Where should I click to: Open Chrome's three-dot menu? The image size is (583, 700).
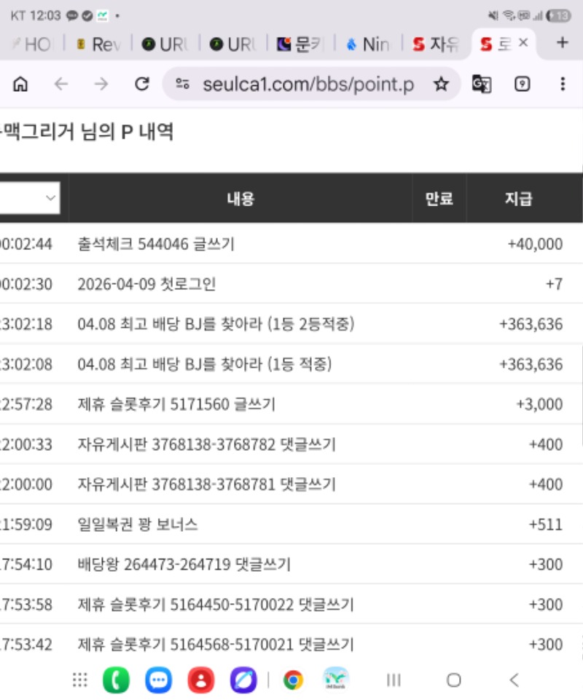pyautogui.click(x=562, y=84)
